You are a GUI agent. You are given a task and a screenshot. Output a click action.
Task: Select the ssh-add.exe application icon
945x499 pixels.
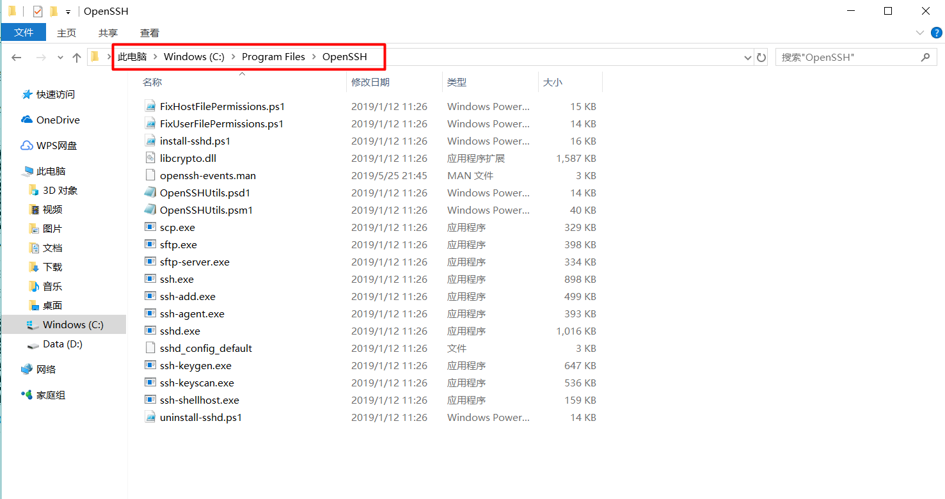[x=150, y=296]
